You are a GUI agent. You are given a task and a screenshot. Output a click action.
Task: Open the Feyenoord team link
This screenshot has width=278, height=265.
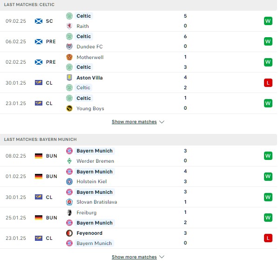pyautogui.click(x=89, y=233)
